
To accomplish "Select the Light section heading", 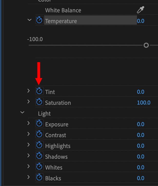I will click(x=44, y=114).
